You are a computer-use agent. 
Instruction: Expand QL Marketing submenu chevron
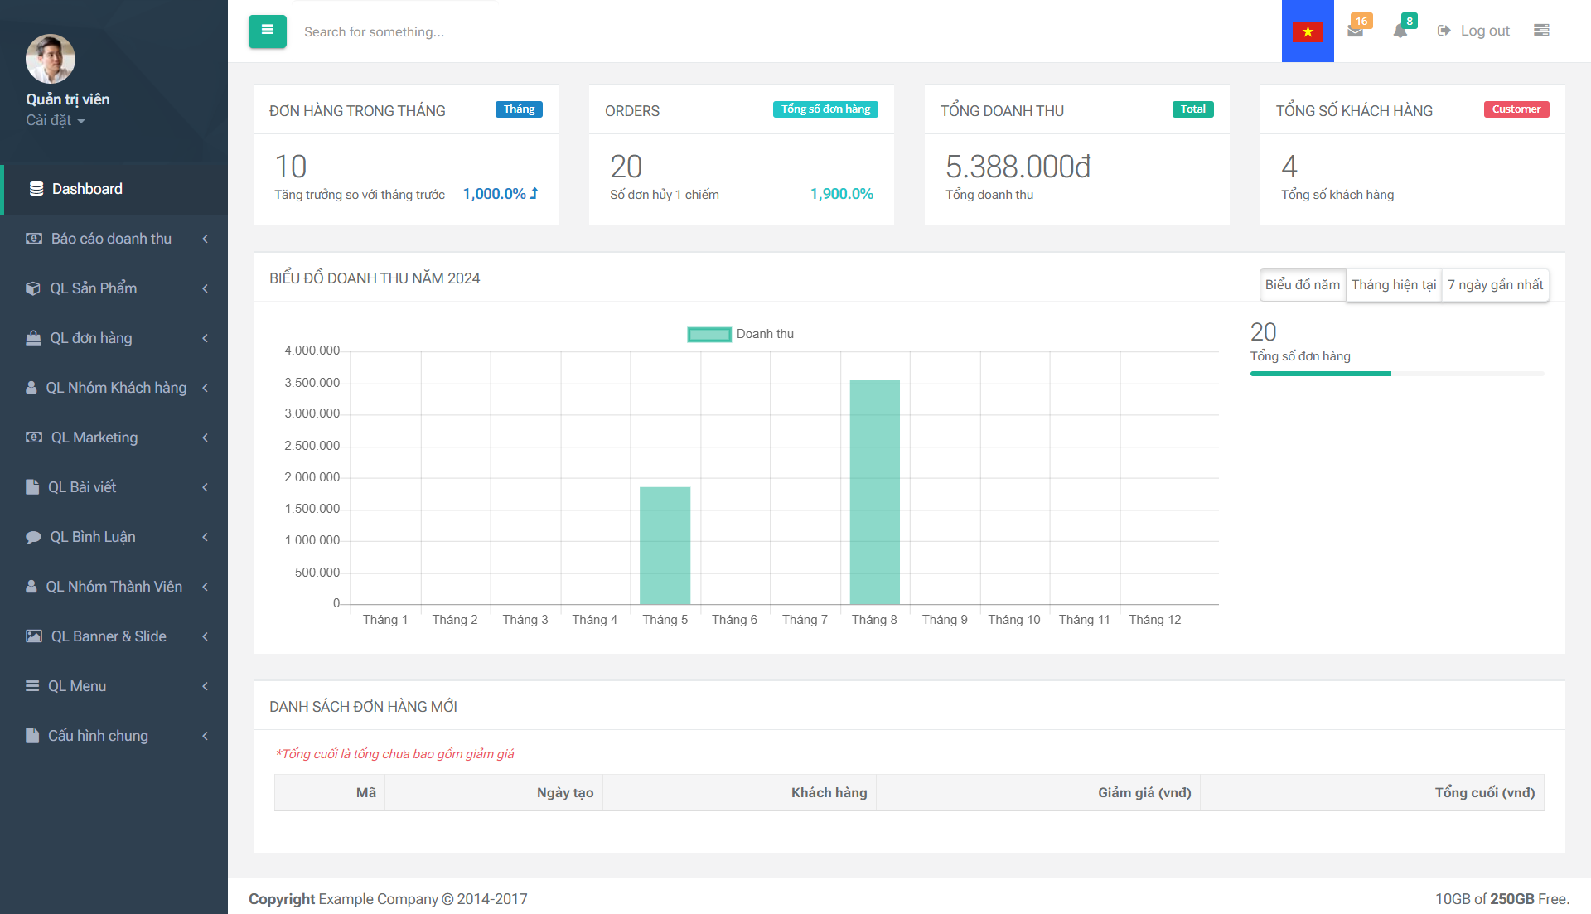tap(205, 438)
